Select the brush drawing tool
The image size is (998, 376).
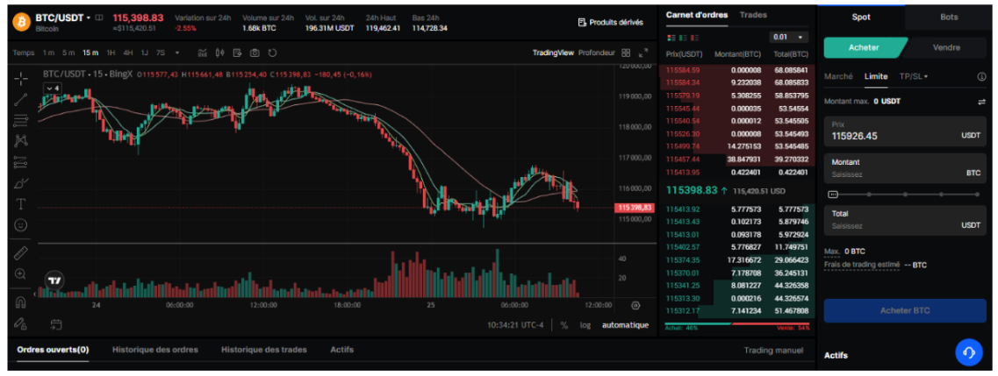[20, 183]
